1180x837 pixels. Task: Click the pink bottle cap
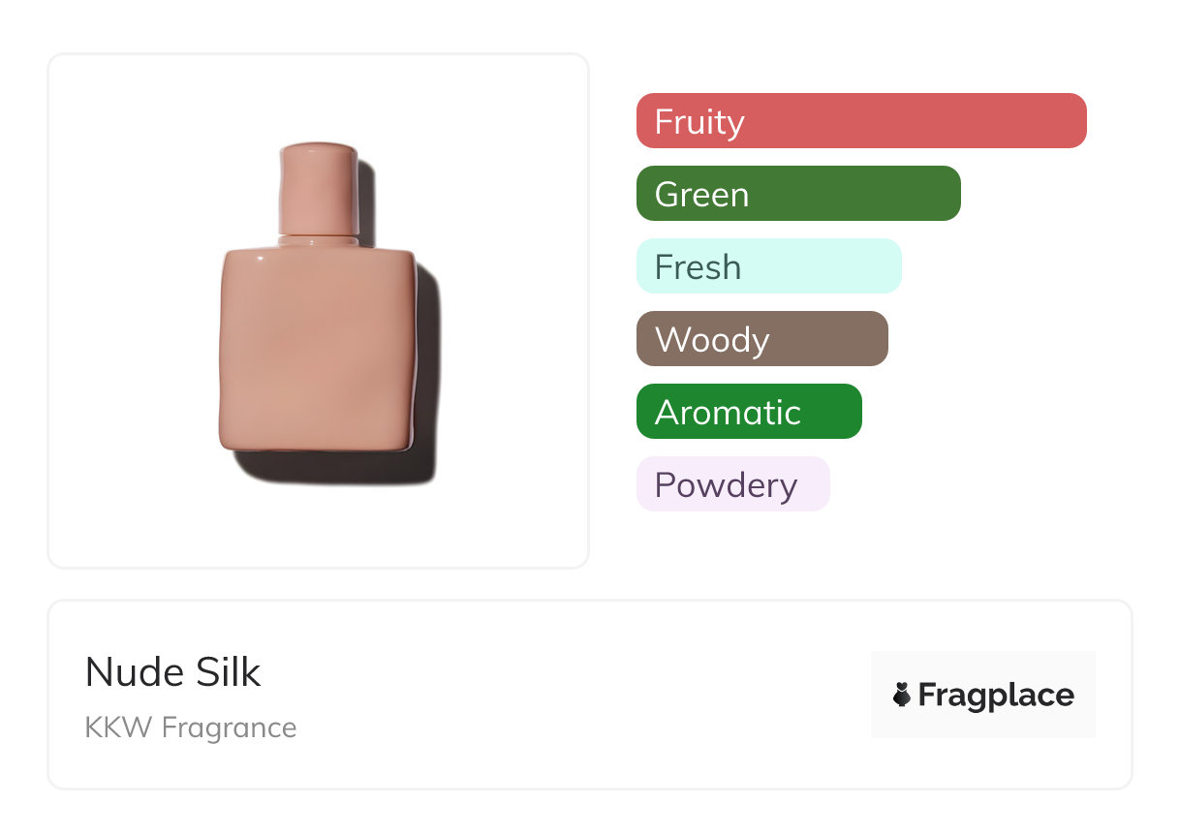[x=319, y=189]
